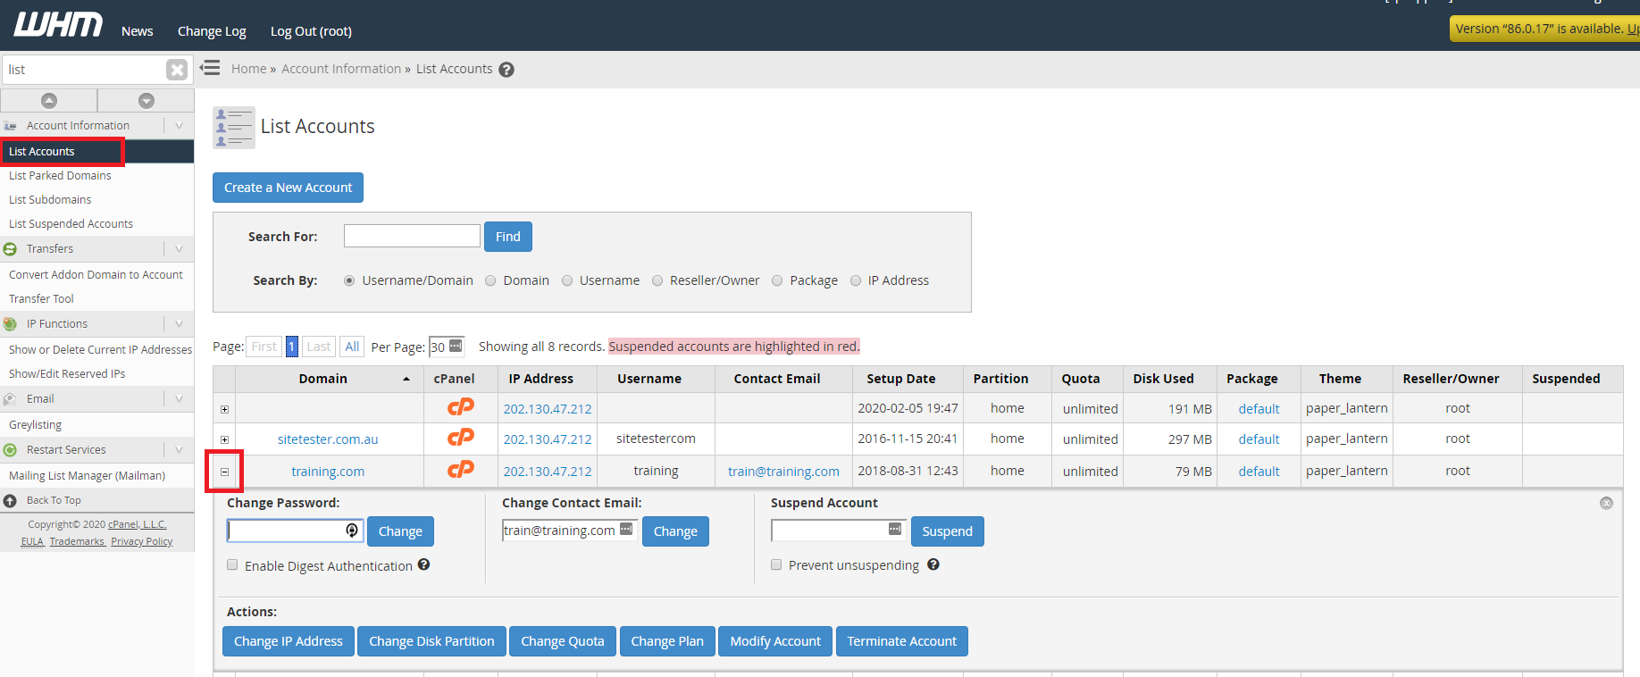Open cPanel icon for training.com row
This screenshot has width=1640, height=677.
(x=461, y=470)
